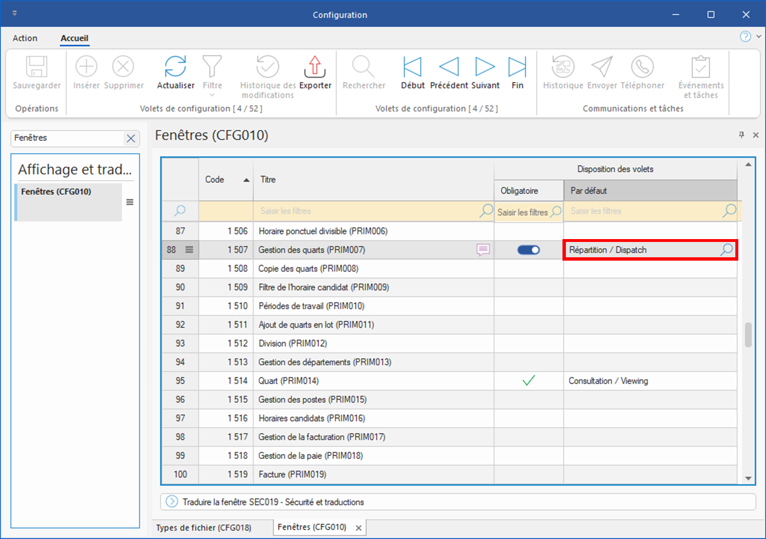Screen dimensions: 766x539
Task: Jump to Fin last record
Action: click(x=517, y=67)
